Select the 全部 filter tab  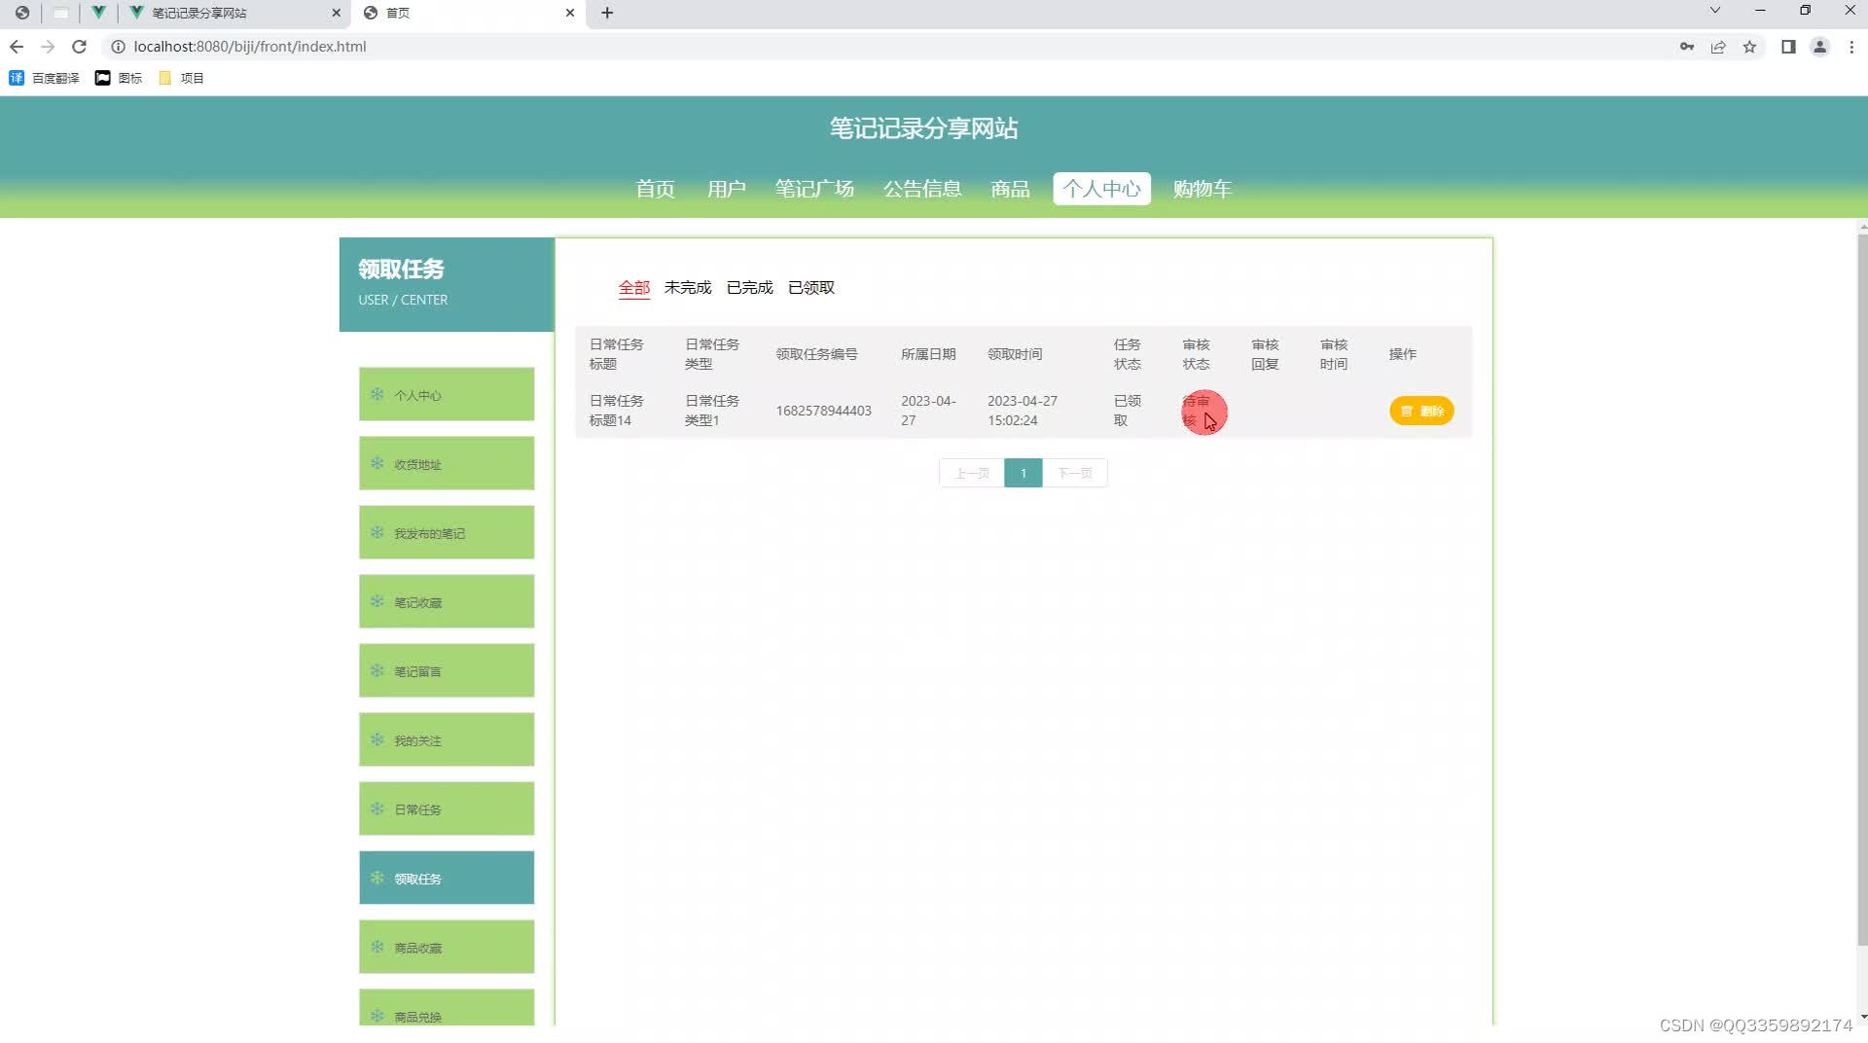point(634,288)
